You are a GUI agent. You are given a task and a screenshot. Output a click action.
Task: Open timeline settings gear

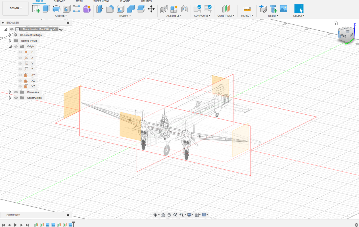(356, 225)
